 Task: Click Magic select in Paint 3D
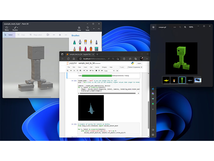(36, 35)
